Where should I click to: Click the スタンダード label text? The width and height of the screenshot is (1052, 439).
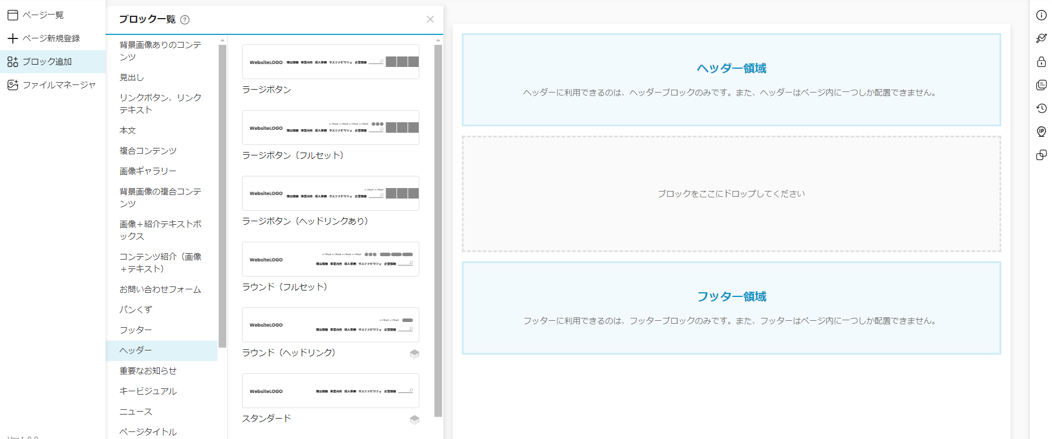point(266,419)
